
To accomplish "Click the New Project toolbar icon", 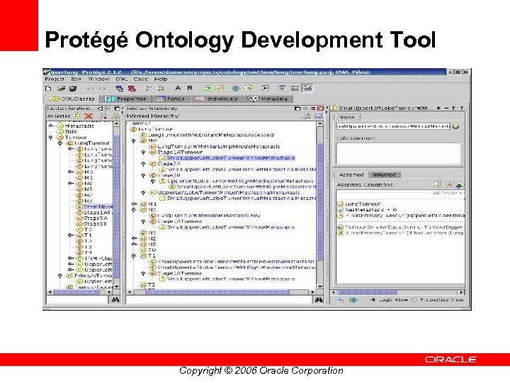I will (48, 88).
